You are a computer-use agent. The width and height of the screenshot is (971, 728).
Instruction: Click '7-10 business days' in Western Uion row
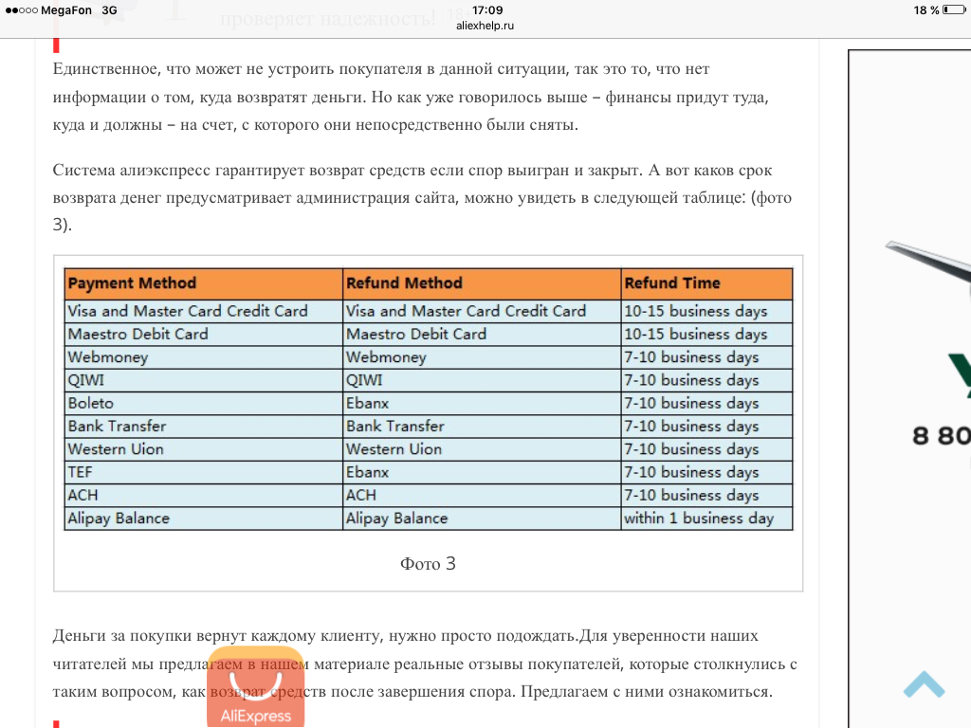(706, 448)
